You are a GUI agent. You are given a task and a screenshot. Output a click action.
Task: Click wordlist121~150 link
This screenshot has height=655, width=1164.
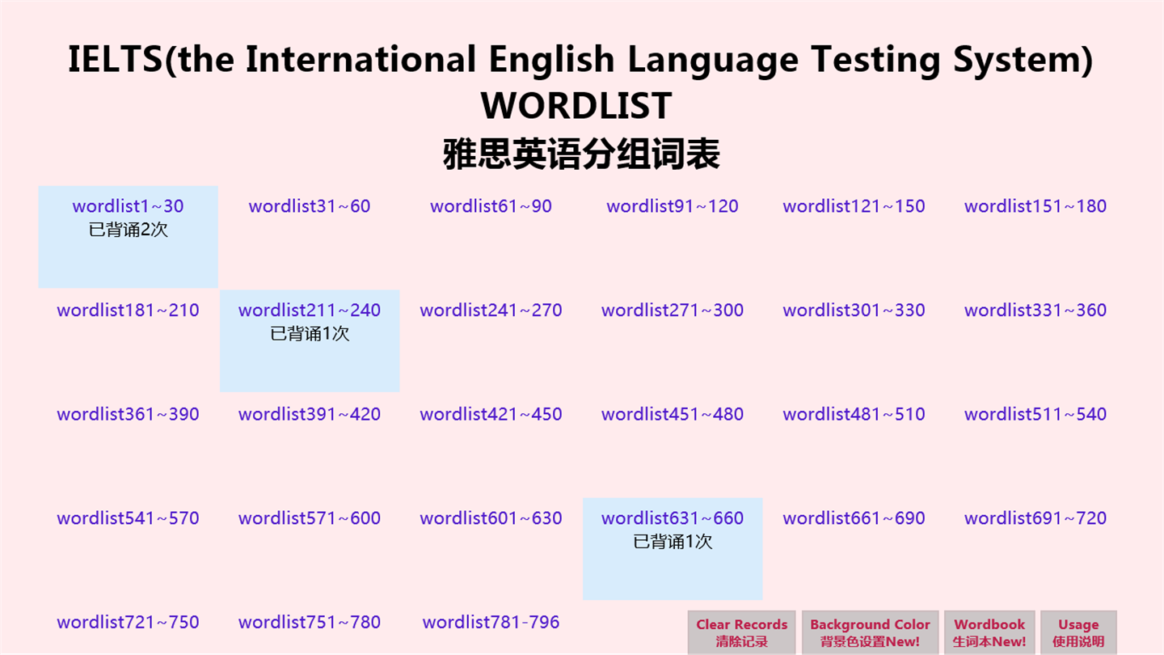854,206
